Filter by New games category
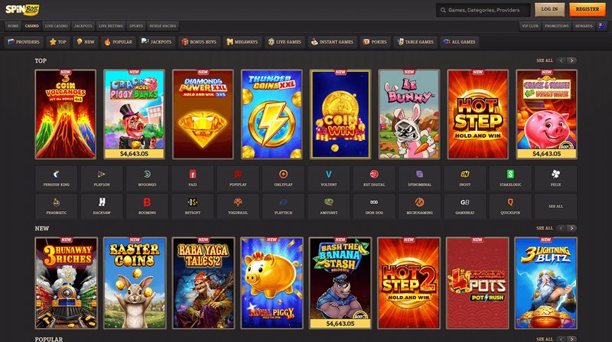The width and height of the screenshot is (612, 342). click(x=86, y=42)
